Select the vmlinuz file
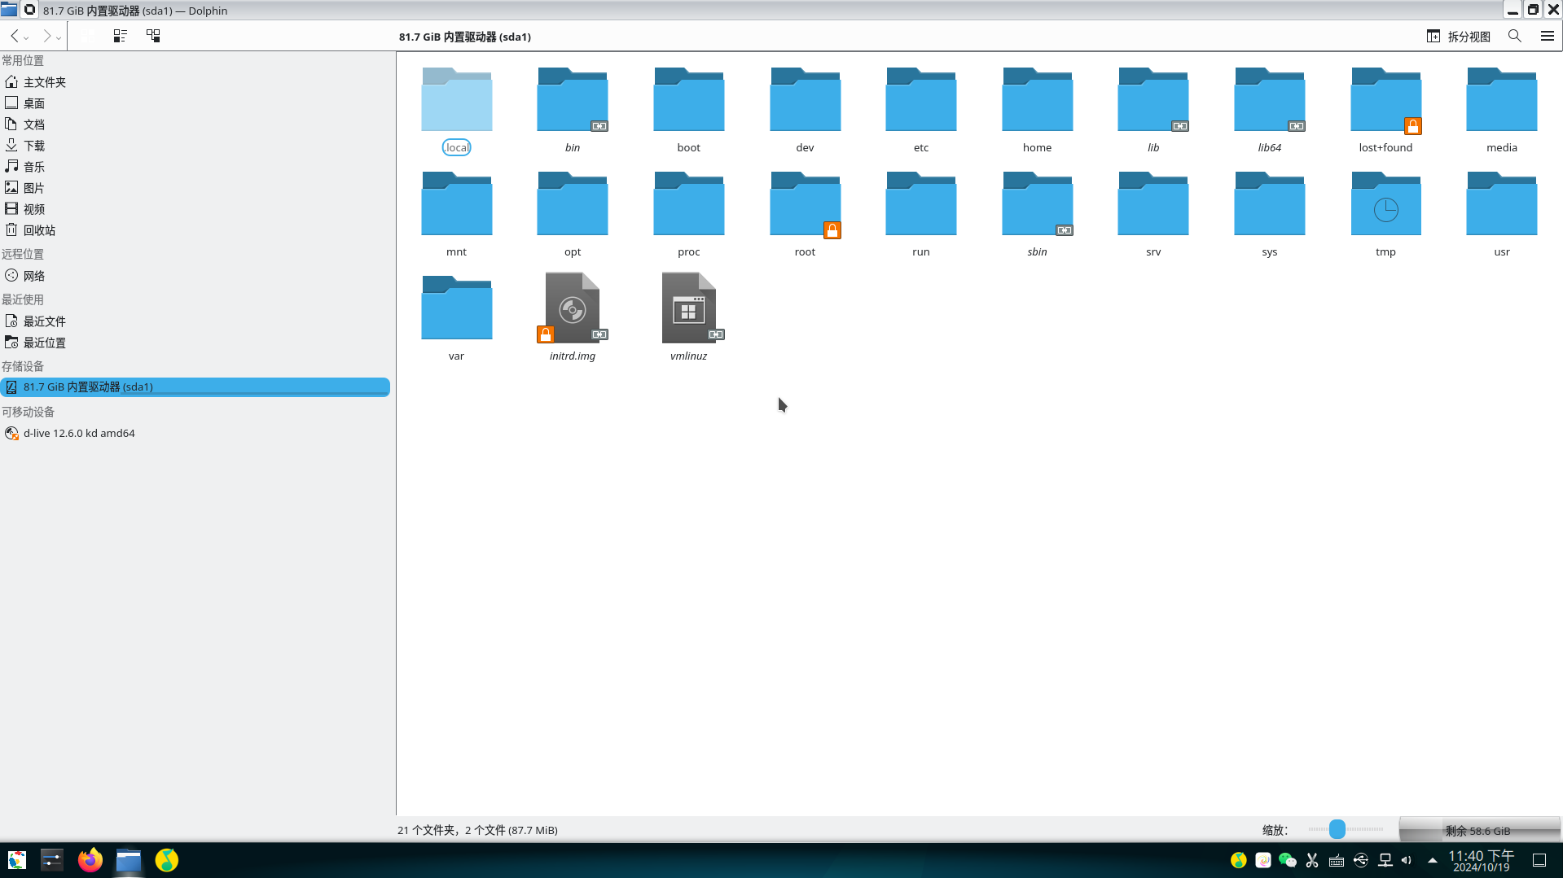This screenshot has height=878, width=1563. (x=689, y=308)
